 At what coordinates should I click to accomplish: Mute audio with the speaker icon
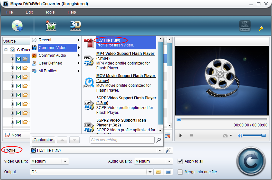pos(239,135)
